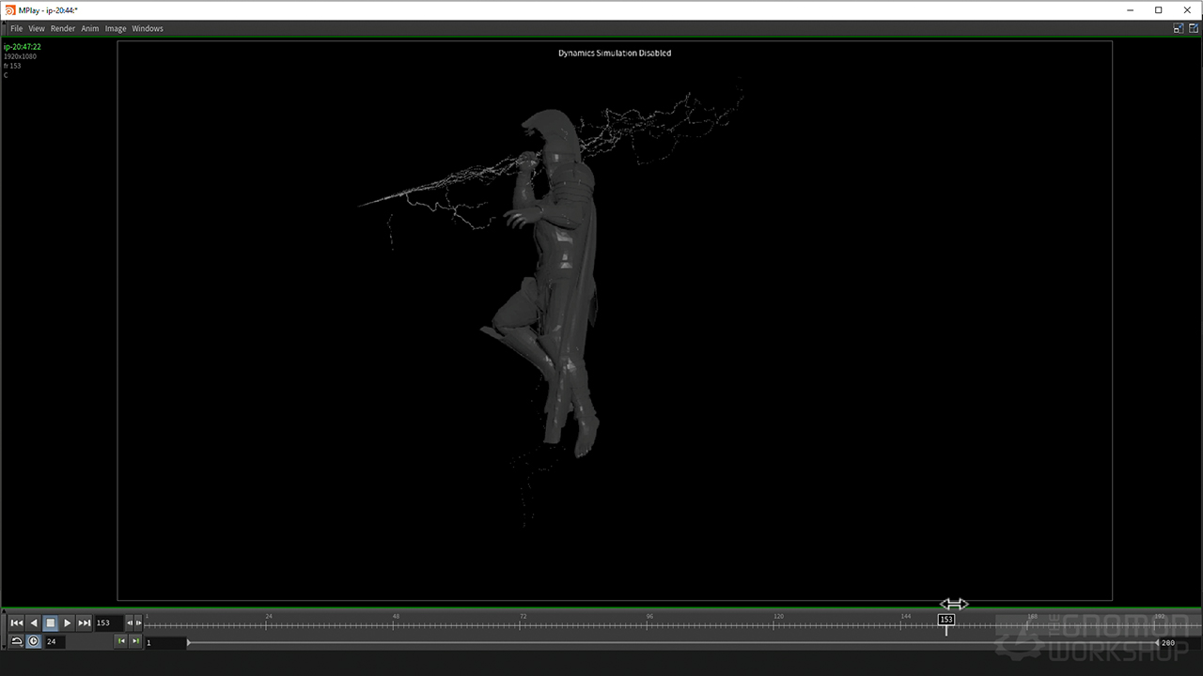Click the frame 153 timeline marker
Image resolution: width=1203 pixels, height=676 pixels.
tap(946, 620)
